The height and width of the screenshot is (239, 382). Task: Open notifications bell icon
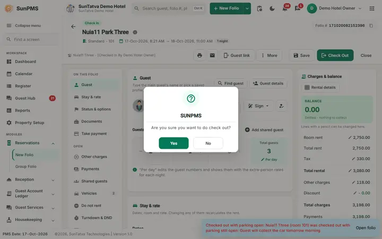[x=284, y=8]
